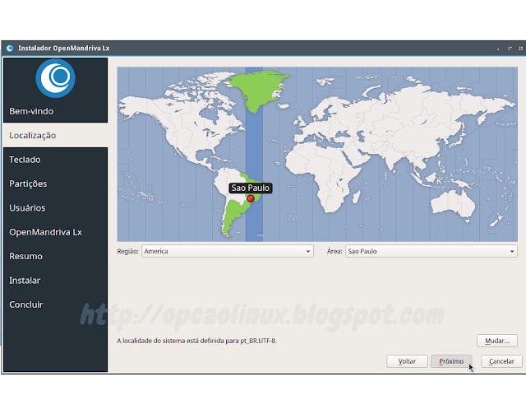Screen dimensions: 526x395
Task: Open the Área dropdown showing Sao Paulo
Action: (x=431, y=251)
